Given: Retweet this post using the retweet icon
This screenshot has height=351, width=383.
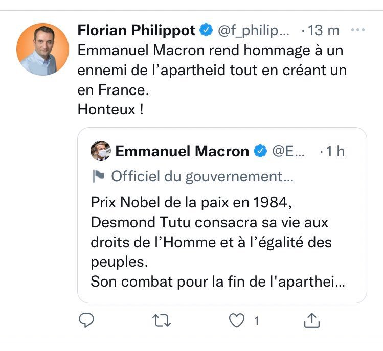Looking at the screenshot, I should (162, 320).
